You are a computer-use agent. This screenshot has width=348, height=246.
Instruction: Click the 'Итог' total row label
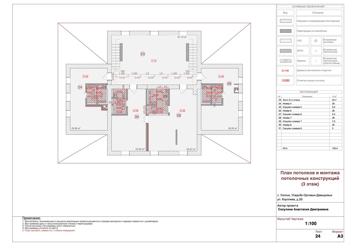pyautogui.click(x=285, y=148)
